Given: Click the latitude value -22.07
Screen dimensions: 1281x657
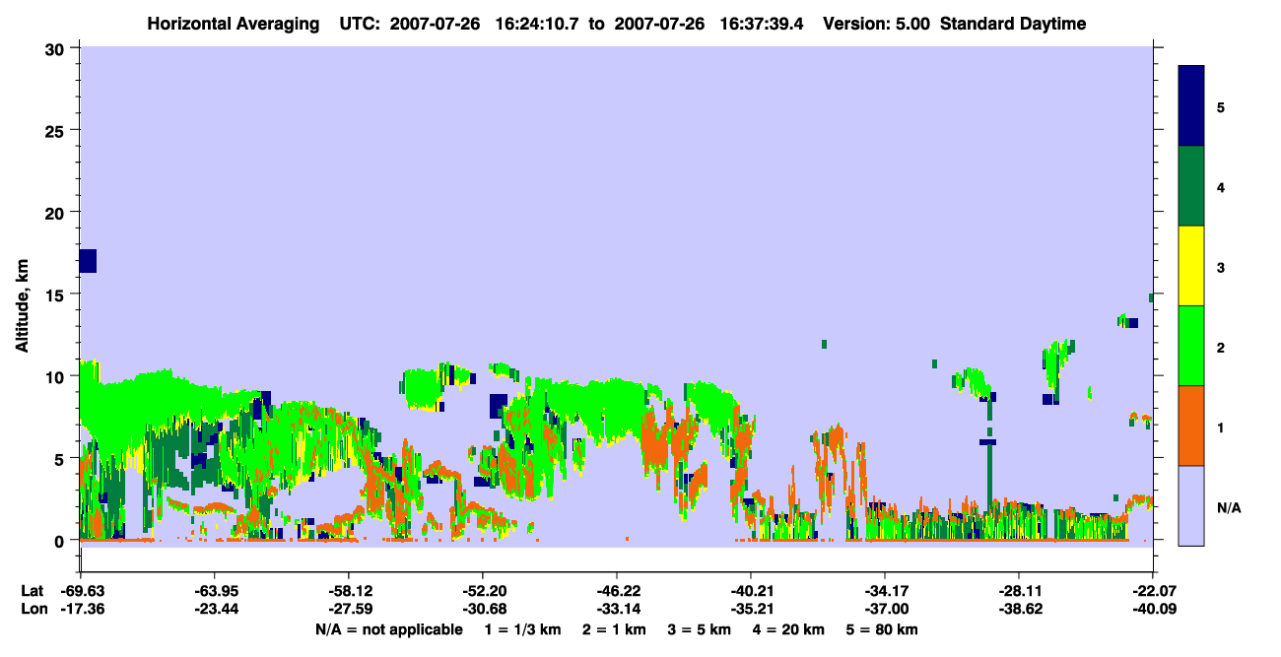Looking at the screenshot, I should (1153, 591).
